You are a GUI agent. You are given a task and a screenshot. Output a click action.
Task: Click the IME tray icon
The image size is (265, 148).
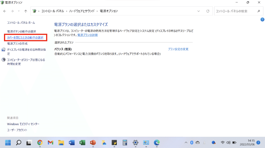tap(204, 143)
